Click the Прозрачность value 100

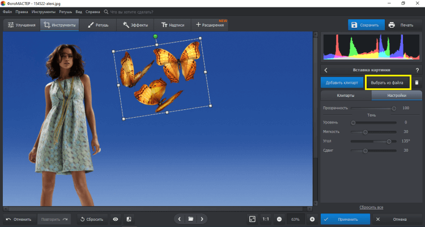406,108
